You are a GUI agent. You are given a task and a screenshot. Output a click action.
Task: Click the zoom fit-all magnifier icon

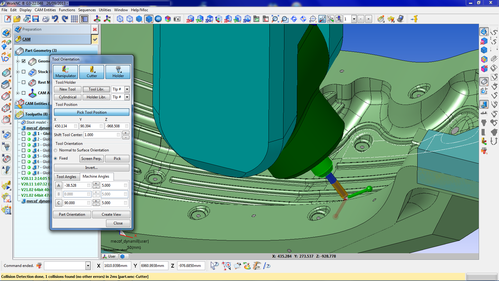pyautogui.click(x=275, y=19)
